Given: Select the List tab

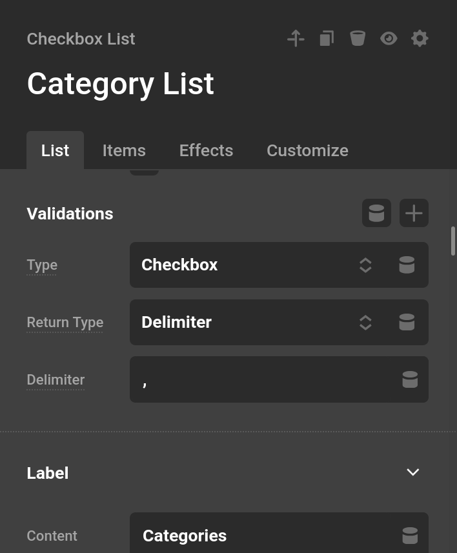Looking at the screenshot, I should pos(55,150).
